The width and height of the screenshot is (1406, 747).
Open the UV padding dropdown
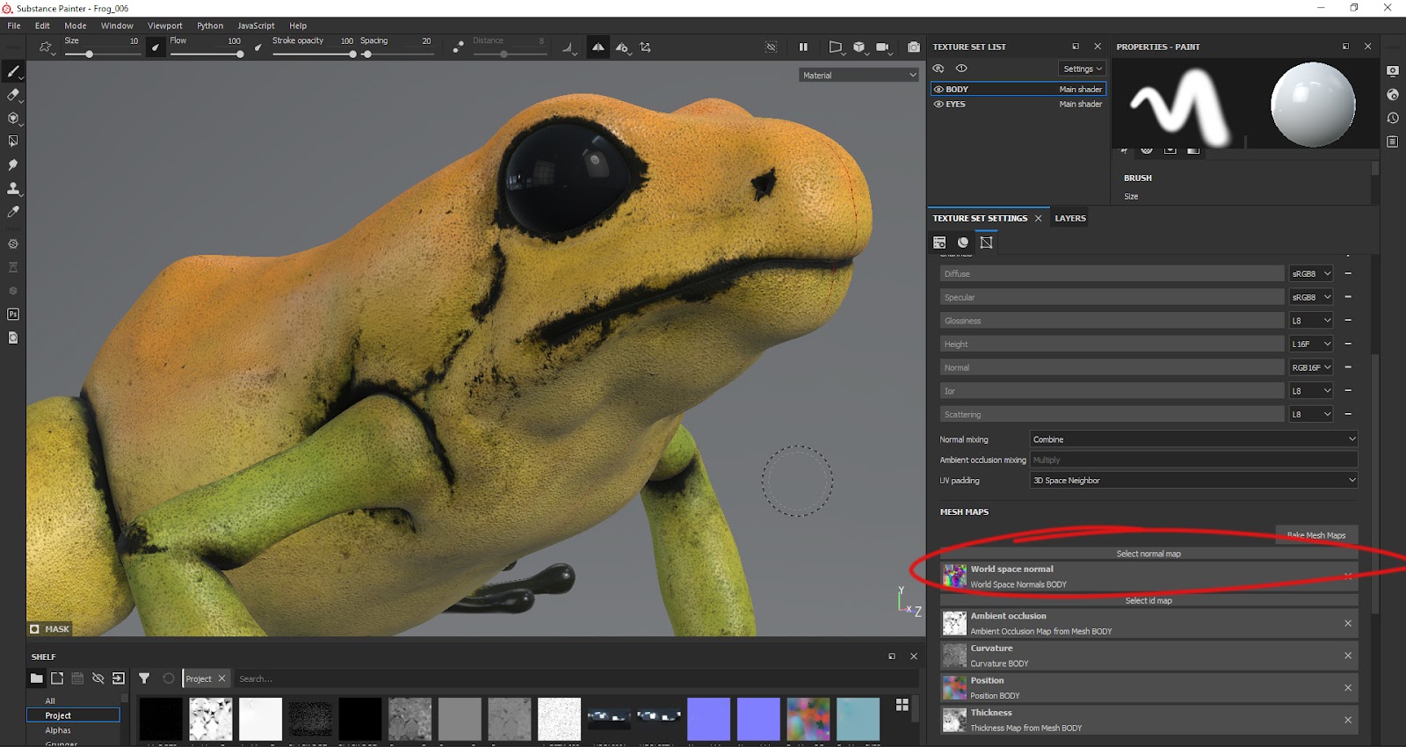click(1193, 481)
